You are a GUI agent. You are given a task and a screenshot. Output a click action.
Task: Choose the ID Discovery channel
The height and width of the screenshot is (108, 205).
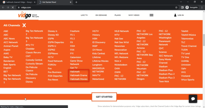click(99, 42)
